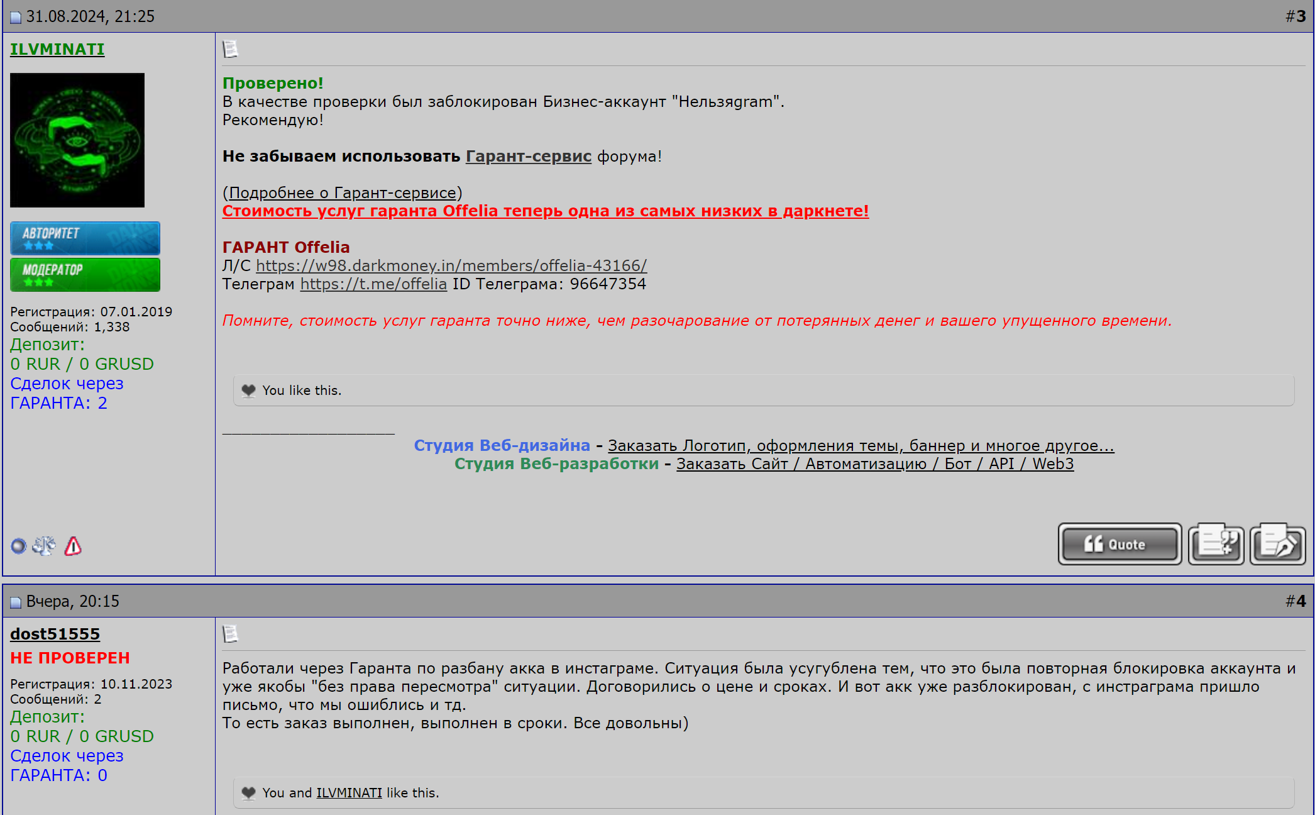The height and width of the screenshot is (815, 1315).
Task: Click ILVMINATI 'Сделок через ГАРАНТА: 2' text
Action: point(67,393)
